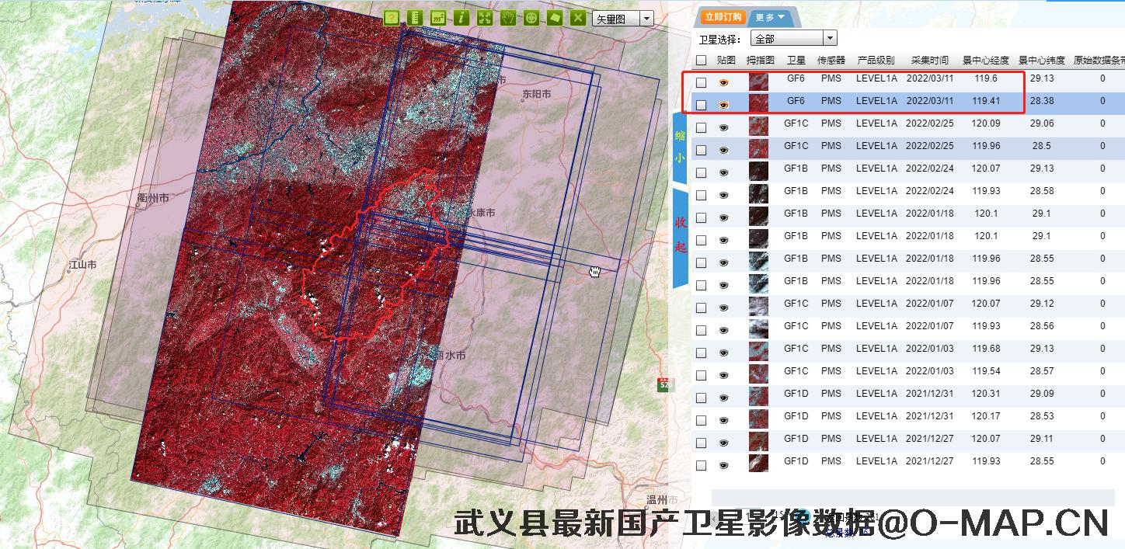Click the info identify tool icon
The height and width of the screenshot is (549, 1125).
pyautogui.click(x=461, y=18)
